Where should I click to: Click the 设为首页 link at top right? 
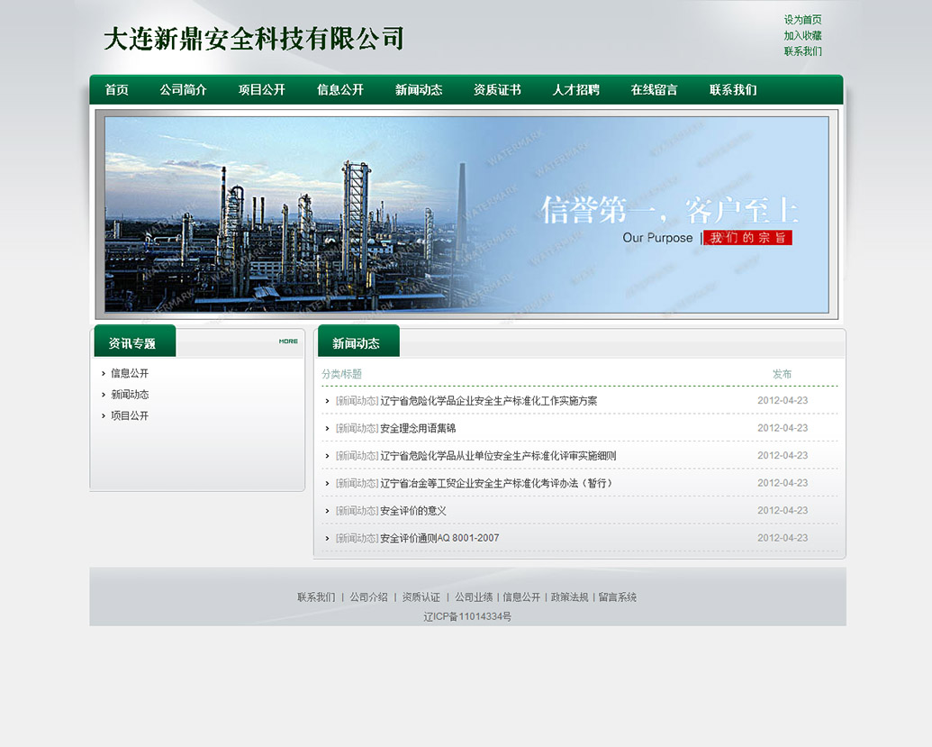click(802, 20)
